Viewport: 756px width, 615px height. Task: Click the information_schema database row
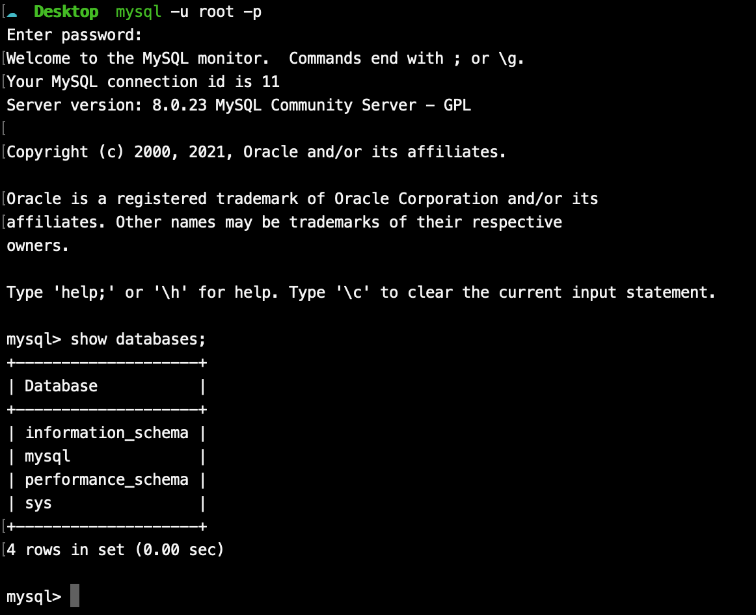coord(107,433)
